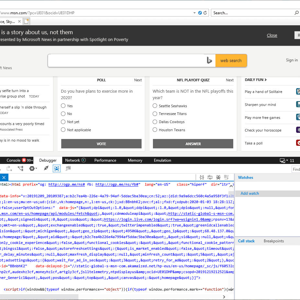Click the disconnect debugger plug icon
This screenshot has height=300, width=300.
click(x=46, y=168)
